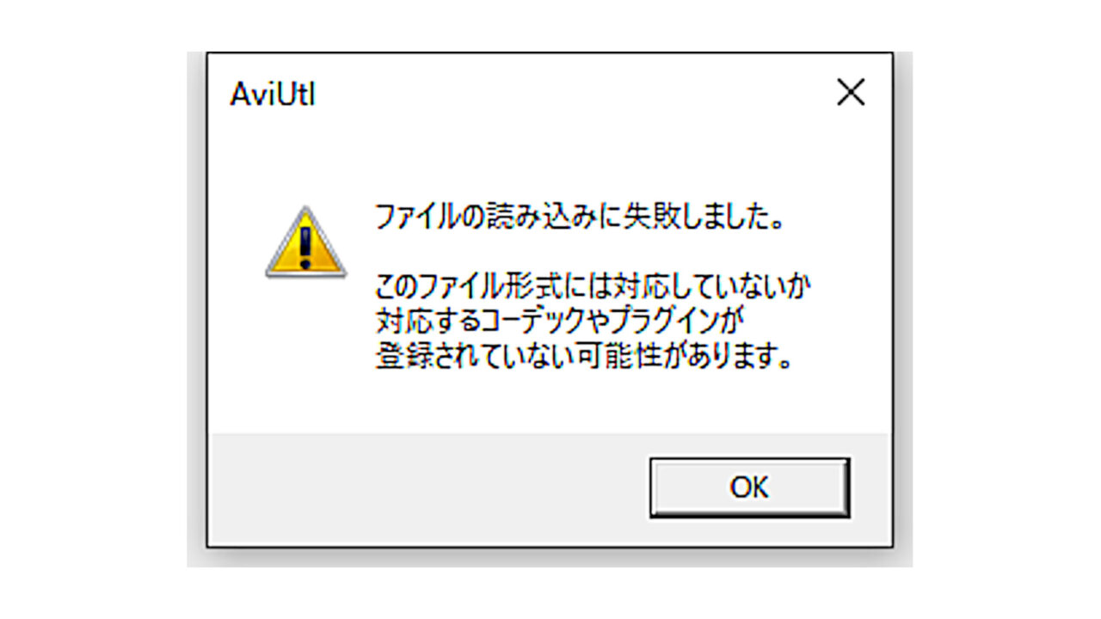The image size is (1101, 619).
Task: Select the line ファイルの読み込みに失敗しました。
Action: [x=580, y=218]
